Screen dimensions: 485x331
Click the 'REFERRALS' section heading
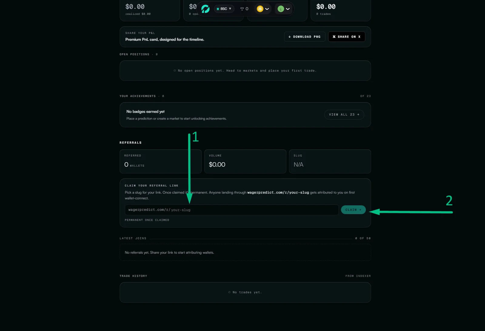coord(131,143)
